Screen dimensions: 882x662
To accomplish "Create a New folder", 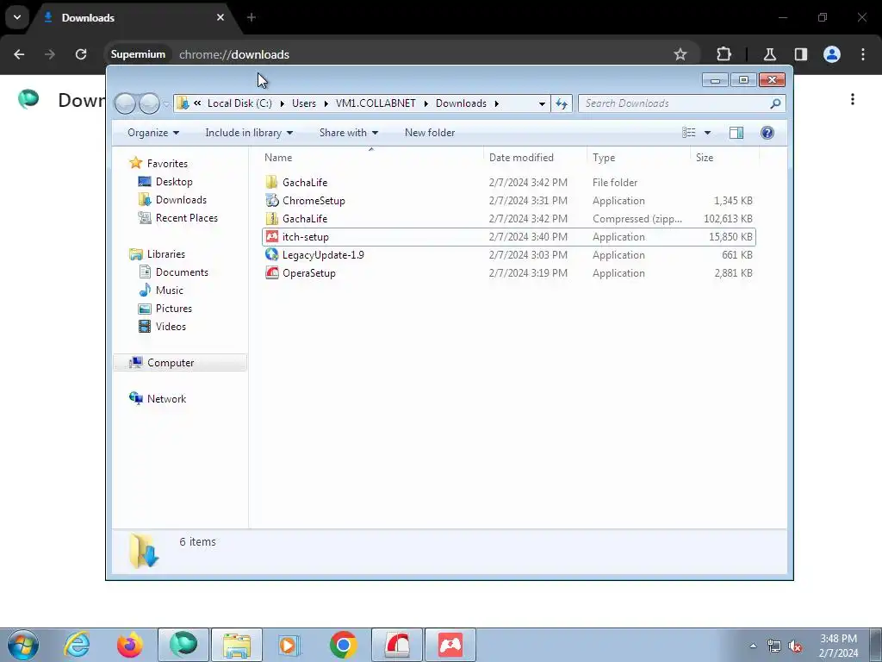I will tap(430, 133).
